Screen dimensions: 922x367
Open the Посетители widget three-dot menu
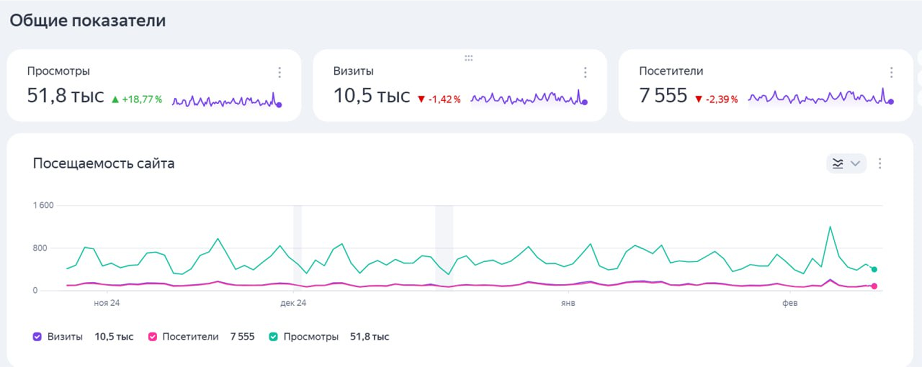(x=891, y=72)
